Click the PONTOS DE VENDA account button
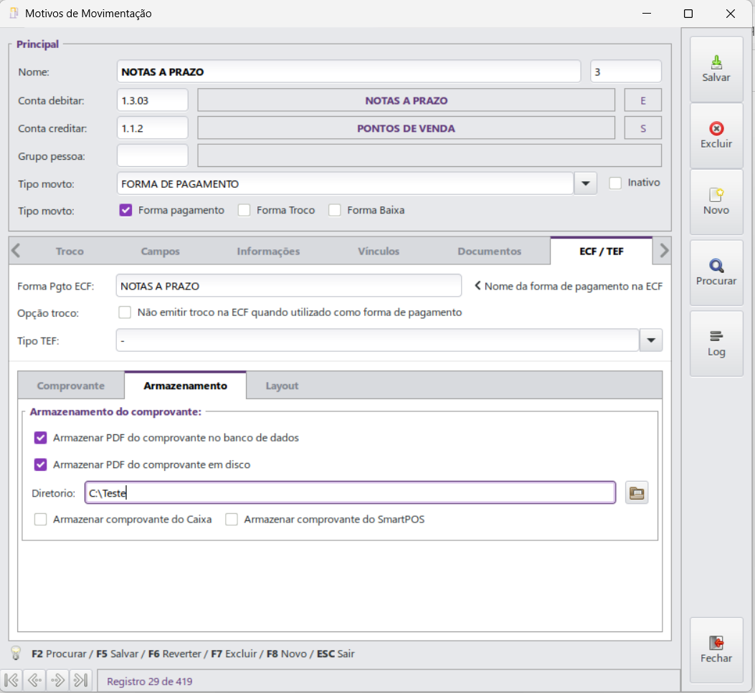 click(406, 128)
